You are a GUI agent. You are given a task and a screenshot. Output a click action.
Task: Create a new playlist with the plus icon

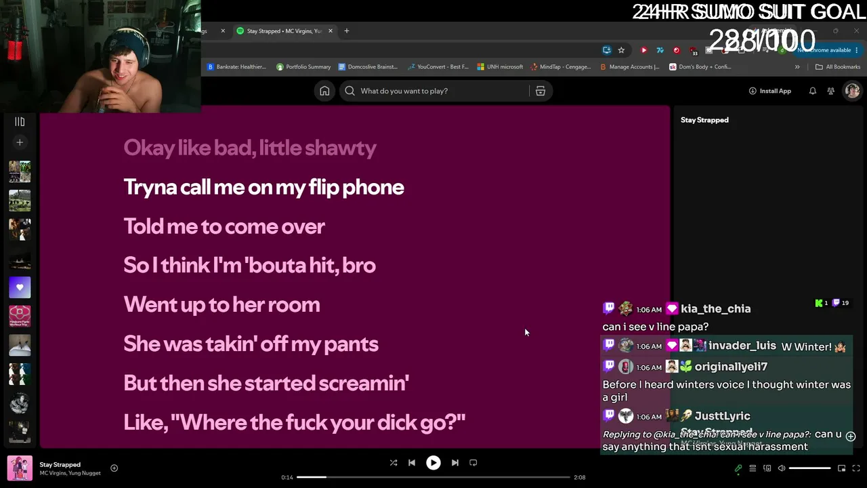20,142
